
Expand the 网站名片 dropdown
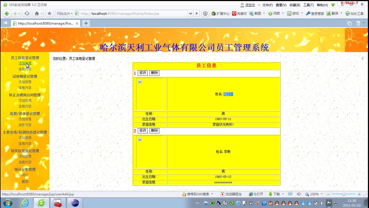coord(65,13)
